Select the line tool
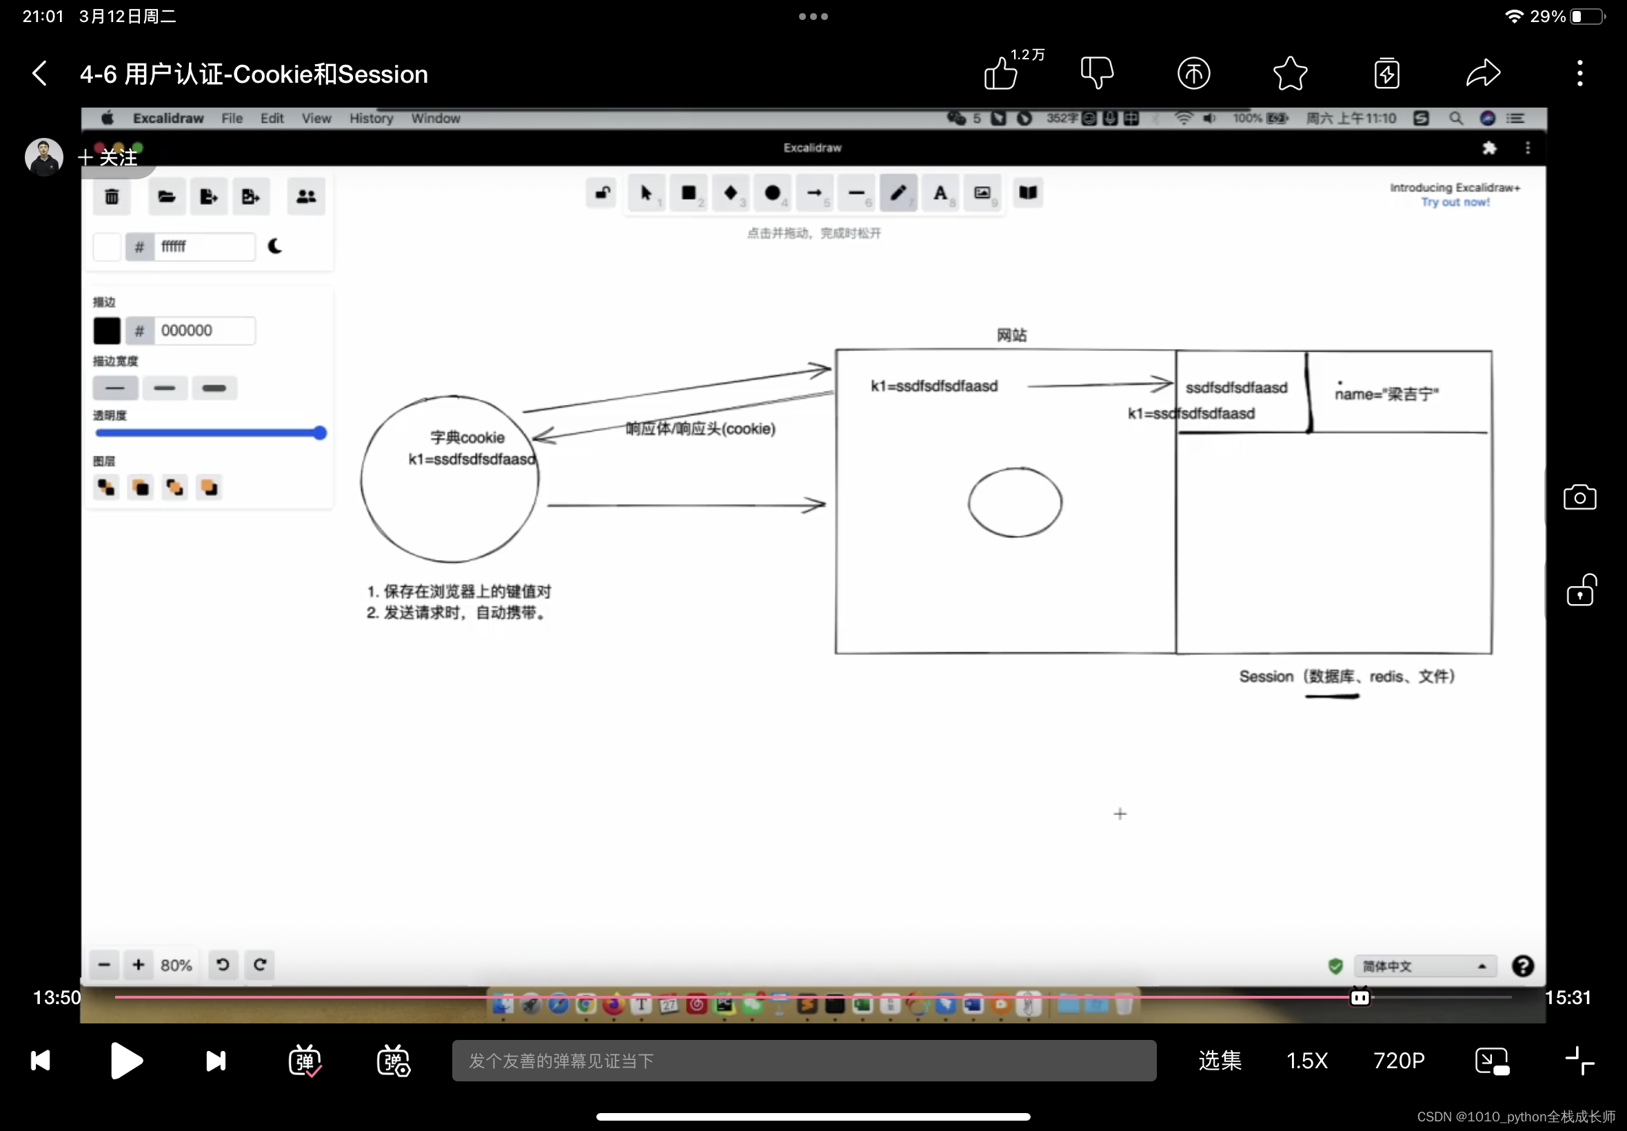Screen dimensions: 1627x1131 click(x=856, y=192)
